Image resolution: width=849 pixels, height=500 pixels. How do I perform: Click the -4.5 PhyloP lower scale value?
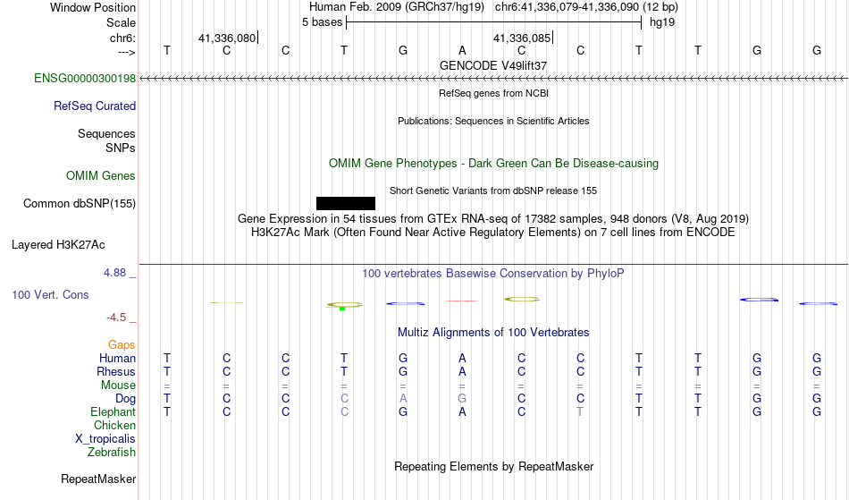click(116, 318)
